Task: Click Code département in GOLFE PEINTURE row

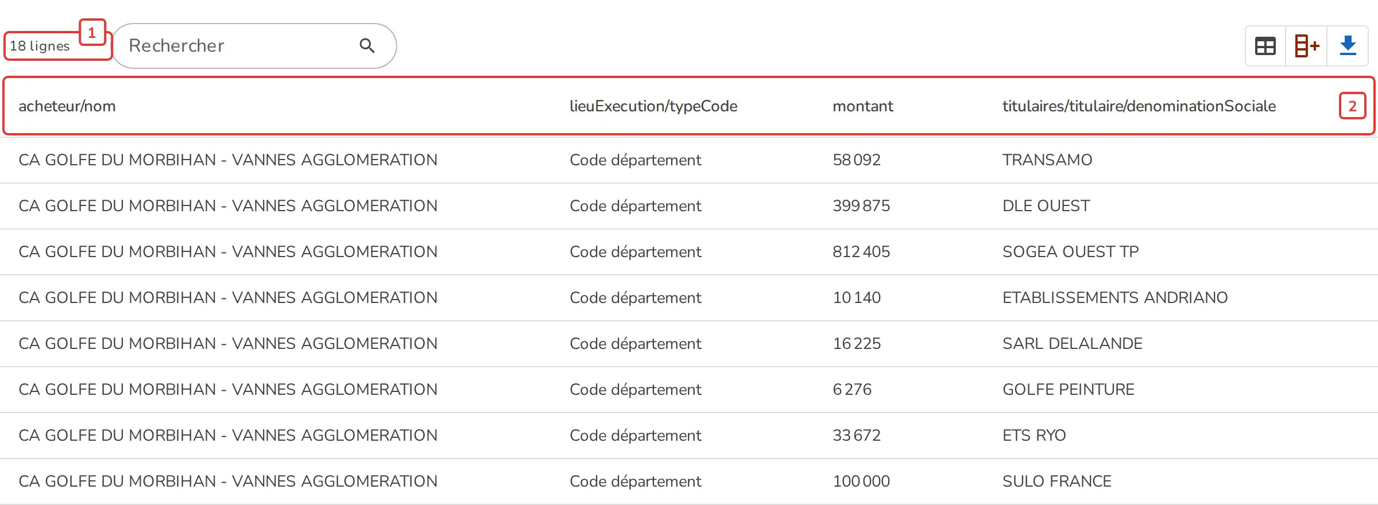Action: click(x=636, y=390)
